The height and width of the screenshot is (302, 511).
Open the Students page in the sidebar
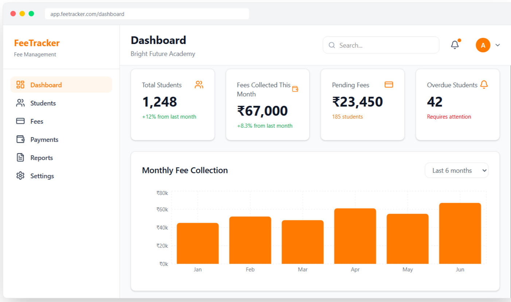coord(43,103)
